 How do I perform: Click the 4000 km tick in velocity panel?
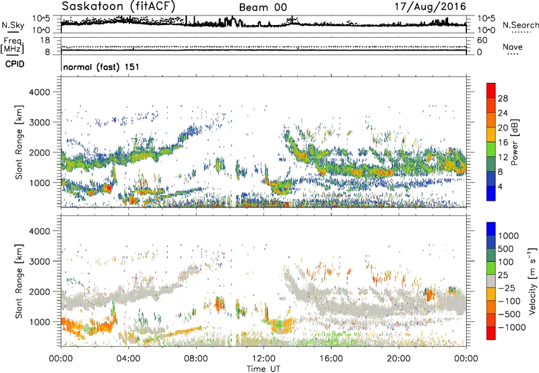[40, 231]
